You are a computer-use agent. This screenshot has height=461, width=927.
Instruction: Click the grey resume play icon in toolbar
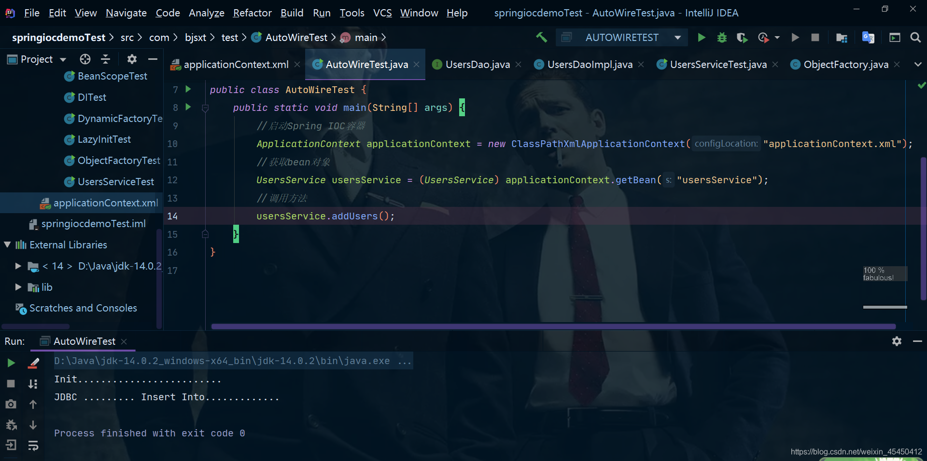click(795, 37)
